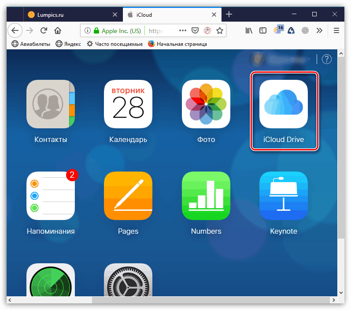Image resolution: width=351 pixels, height=310 pixels.
Task: Click the iCloud help question mark icon
Action: click(x=327, y=59)
